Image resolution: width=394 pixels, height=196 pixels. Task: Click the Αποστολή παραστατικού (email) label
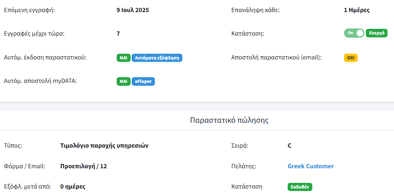pos(276,57)
